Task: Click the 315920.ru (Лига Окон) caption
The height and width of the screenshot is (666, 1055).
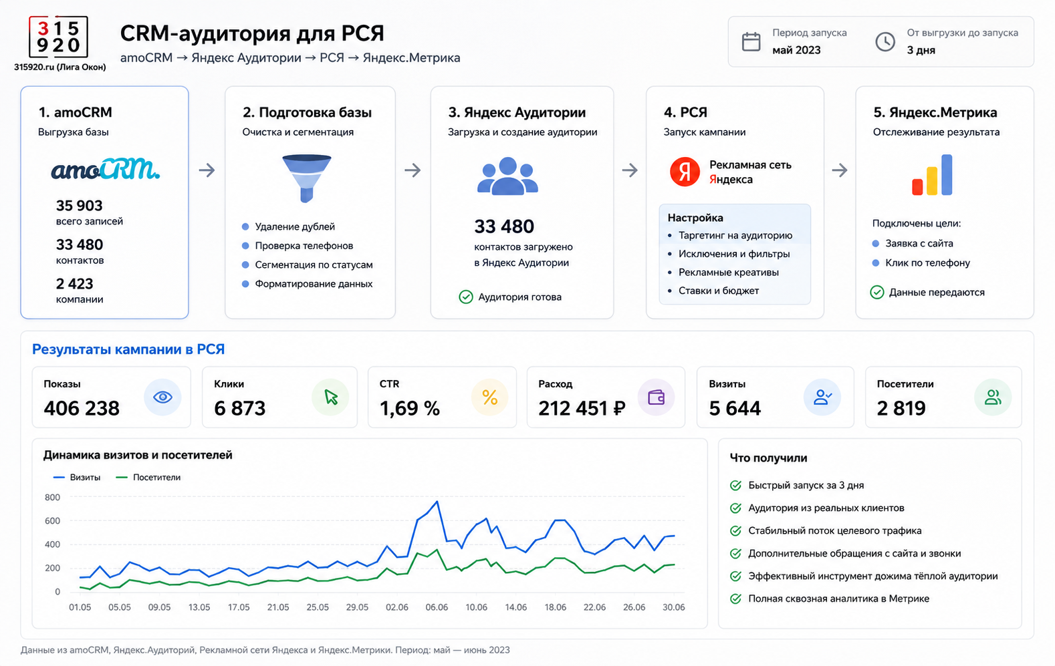Action: pyautogui.click(x=60, y=67)
